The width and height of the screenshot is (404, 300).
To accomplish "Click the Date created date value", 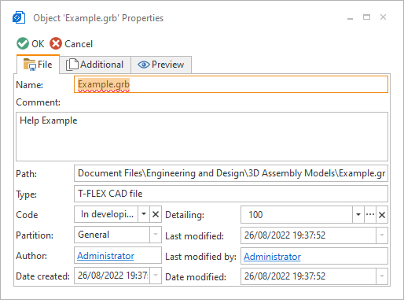I will [112, 276].
